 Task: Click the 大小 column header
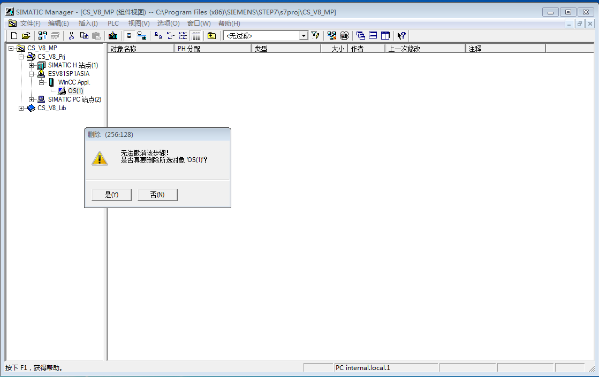point(334,49)
